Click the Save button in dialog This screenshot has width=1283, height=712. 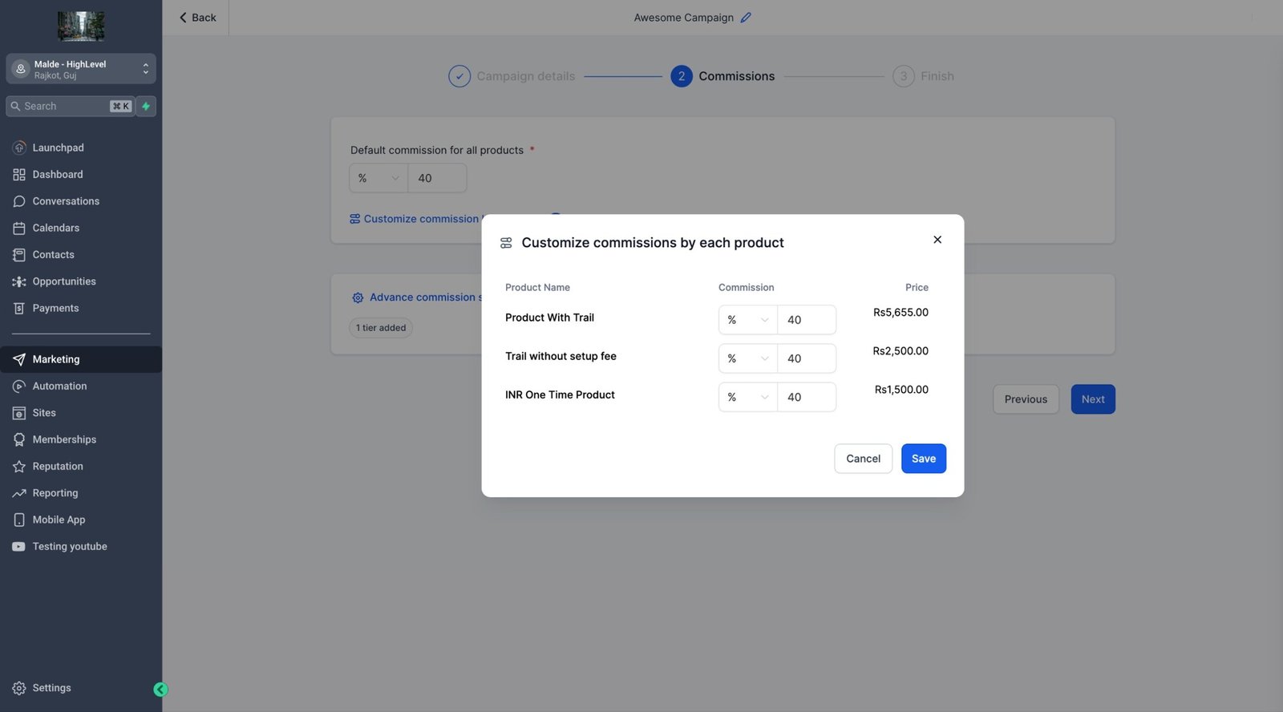923,459
